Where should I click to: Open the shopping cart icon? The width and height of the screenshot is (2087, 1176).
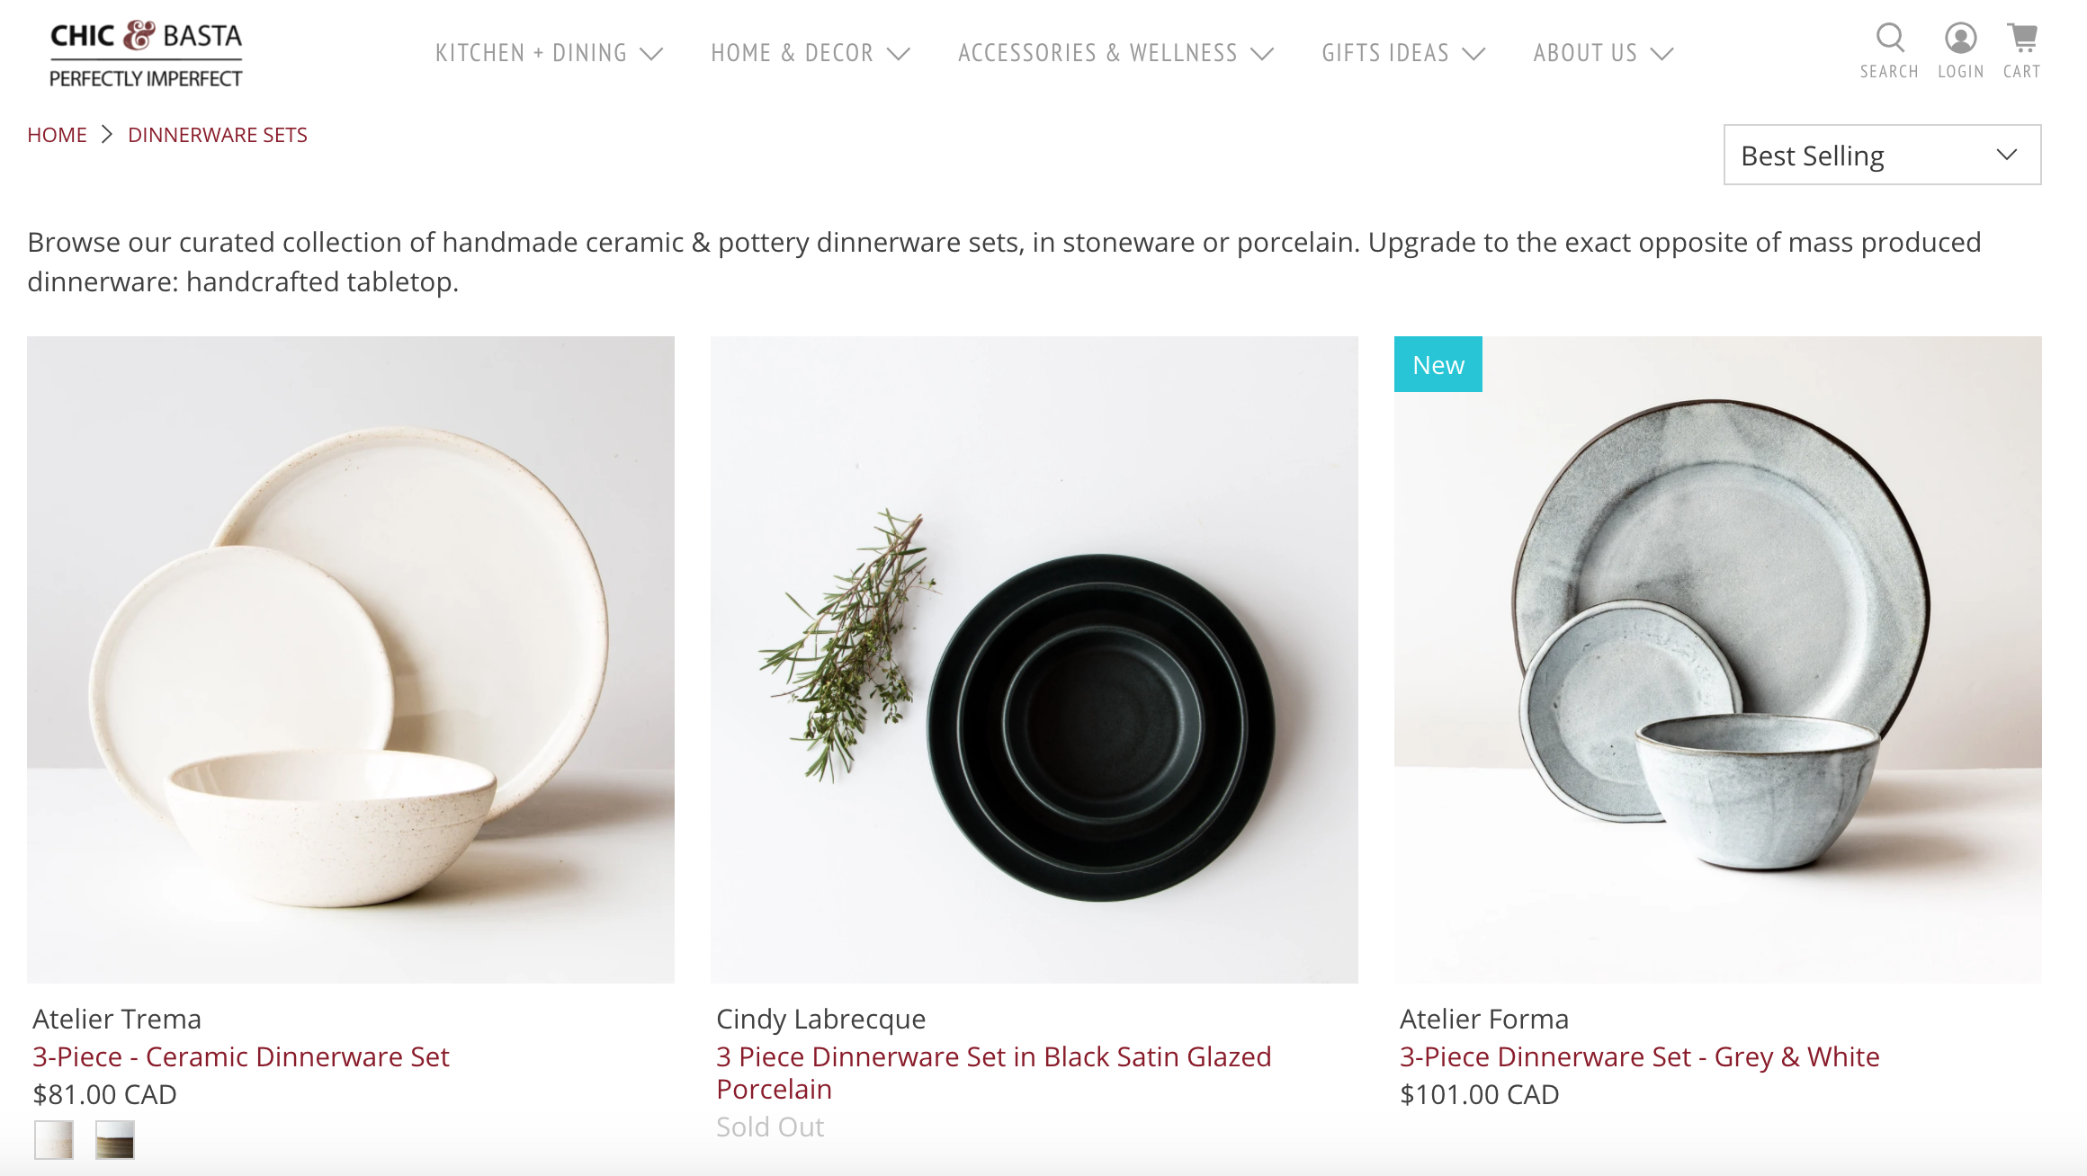[x=2021, y=38]
